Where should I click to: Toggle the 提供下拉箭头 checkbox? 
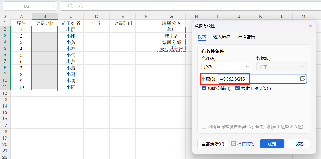click(x=238, y=88)
